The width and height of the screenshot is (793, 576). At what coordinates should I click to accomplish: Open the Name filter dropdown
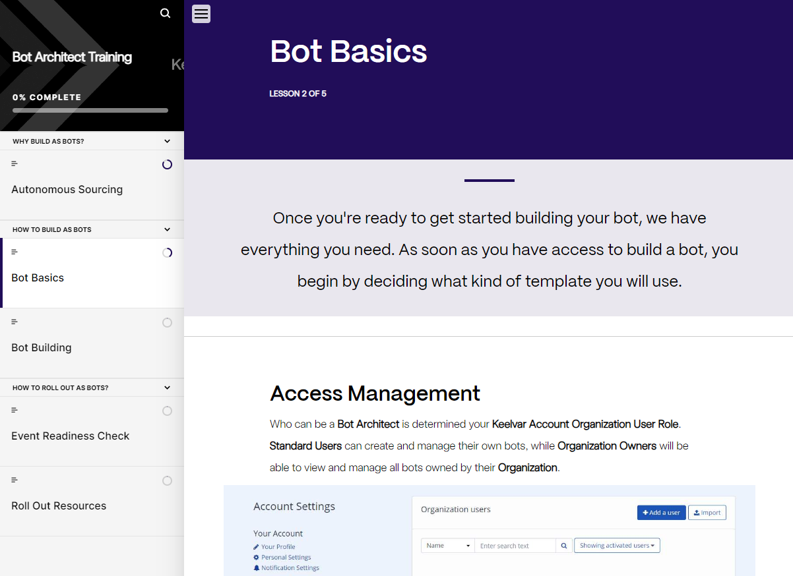tap(448, 546)
